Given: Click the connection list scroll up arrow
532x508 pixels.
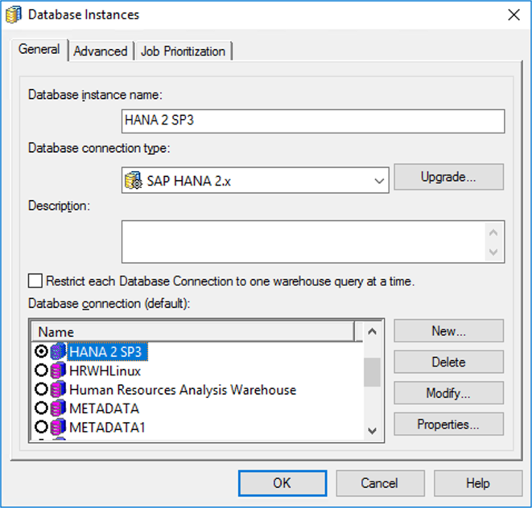Looking at the screenshot, I should pos(372,331).
